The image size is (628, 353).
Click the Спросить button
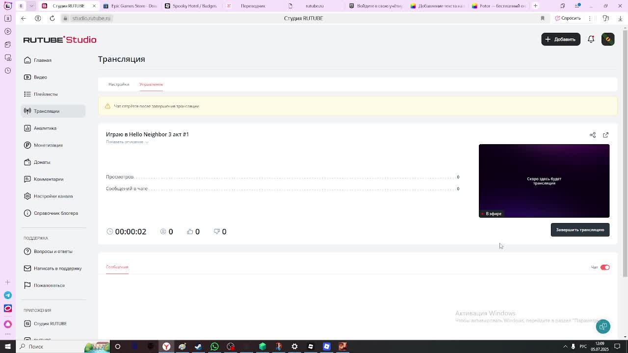point(568,18)
